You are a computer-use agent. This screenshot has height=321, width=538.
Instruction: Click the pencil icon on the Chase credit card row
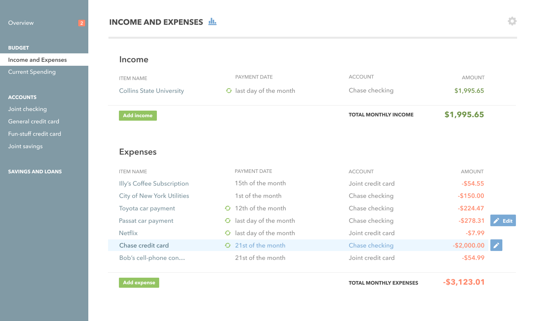tap(496, 245)
